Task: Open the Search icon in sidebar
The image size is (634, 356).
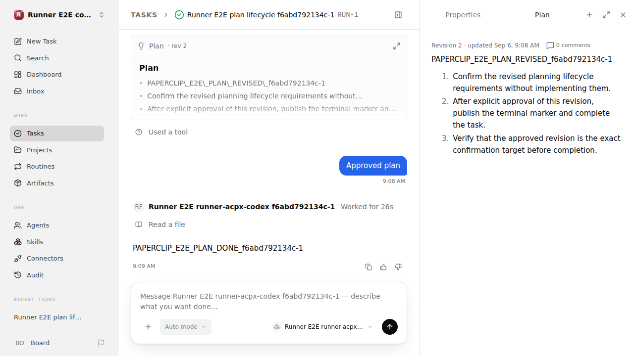Action: coord(18,58)
